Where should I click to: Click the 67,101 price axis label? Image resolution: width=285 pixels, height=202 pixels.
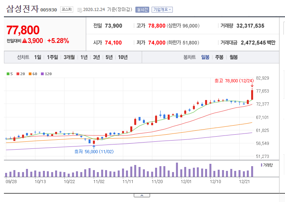[262, 117]
